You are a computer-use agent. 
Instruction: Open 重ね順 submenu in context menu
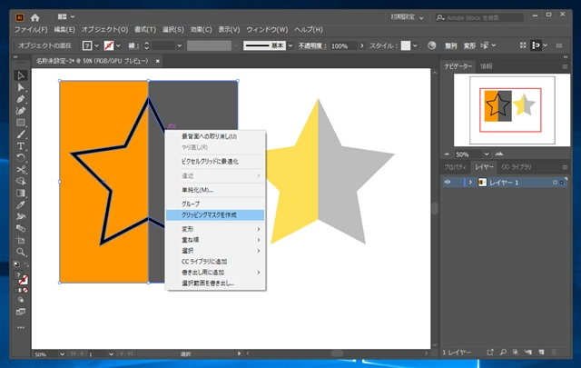(x=215, y=240)
